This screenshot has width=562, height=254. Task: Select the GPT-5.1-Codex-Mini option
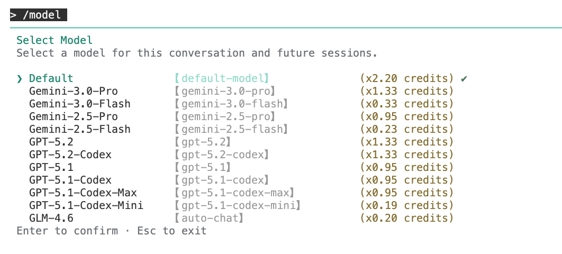tap(86, 205)
